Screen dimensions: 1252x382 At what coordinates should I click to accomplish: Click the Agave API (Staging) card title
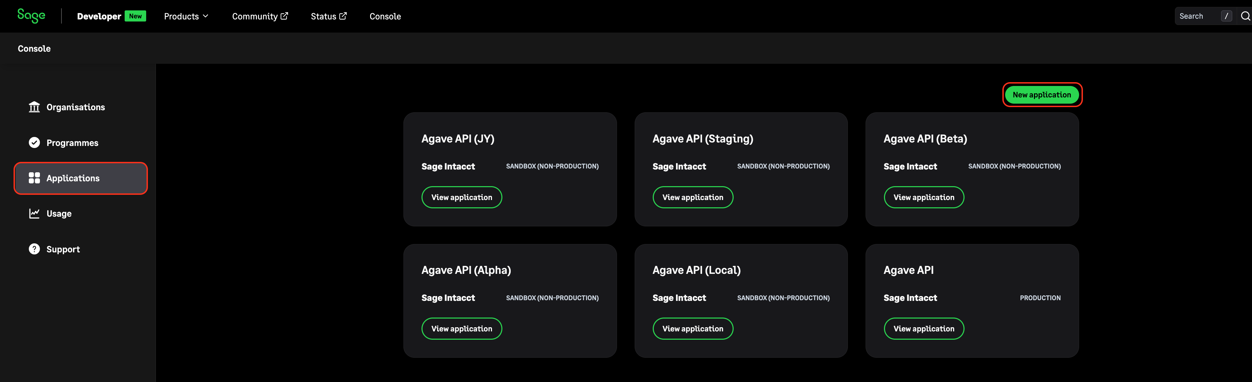(703, 139)
